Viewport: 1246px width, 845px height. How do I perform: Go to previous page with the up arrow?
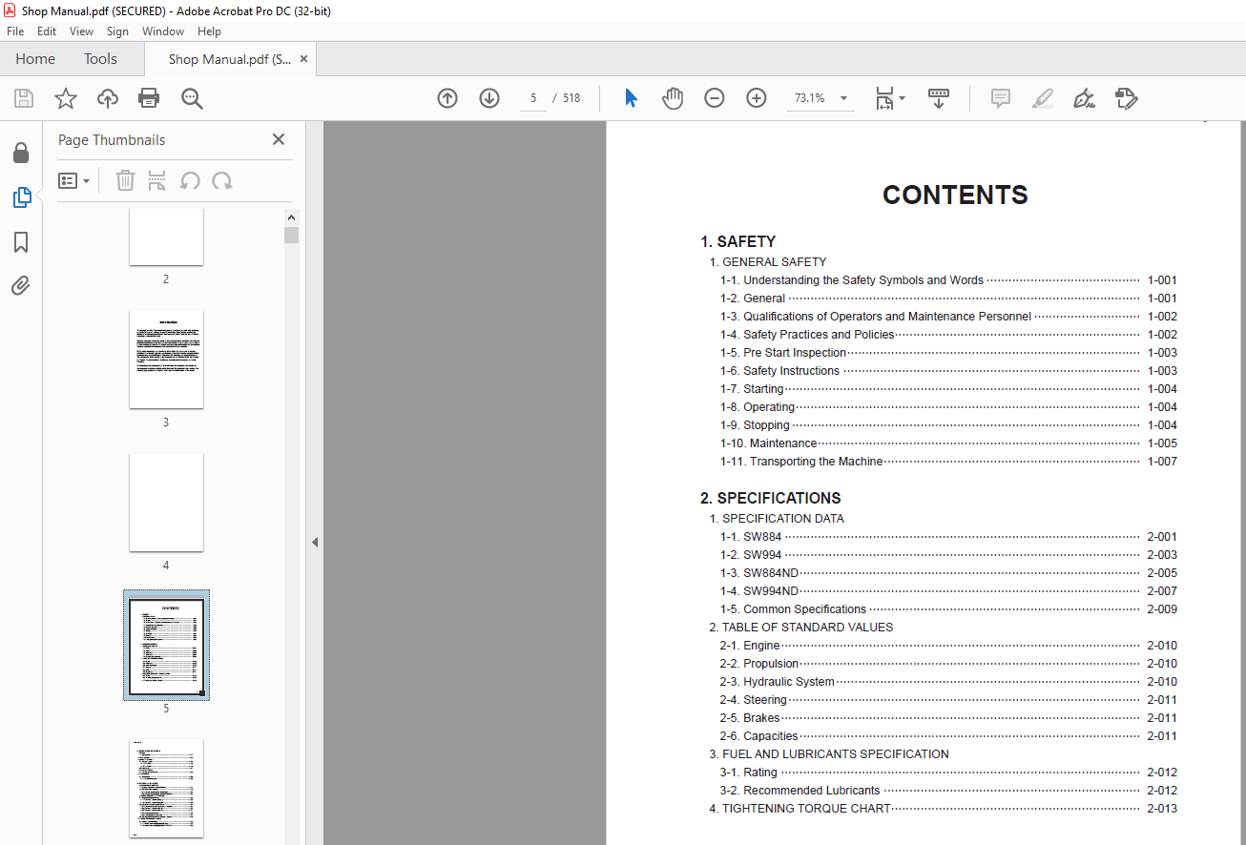point(447,98)
